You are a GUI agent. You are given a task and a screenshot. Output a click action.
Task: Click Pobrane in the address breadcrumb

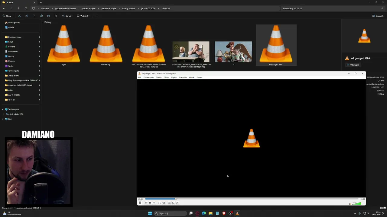45,8
